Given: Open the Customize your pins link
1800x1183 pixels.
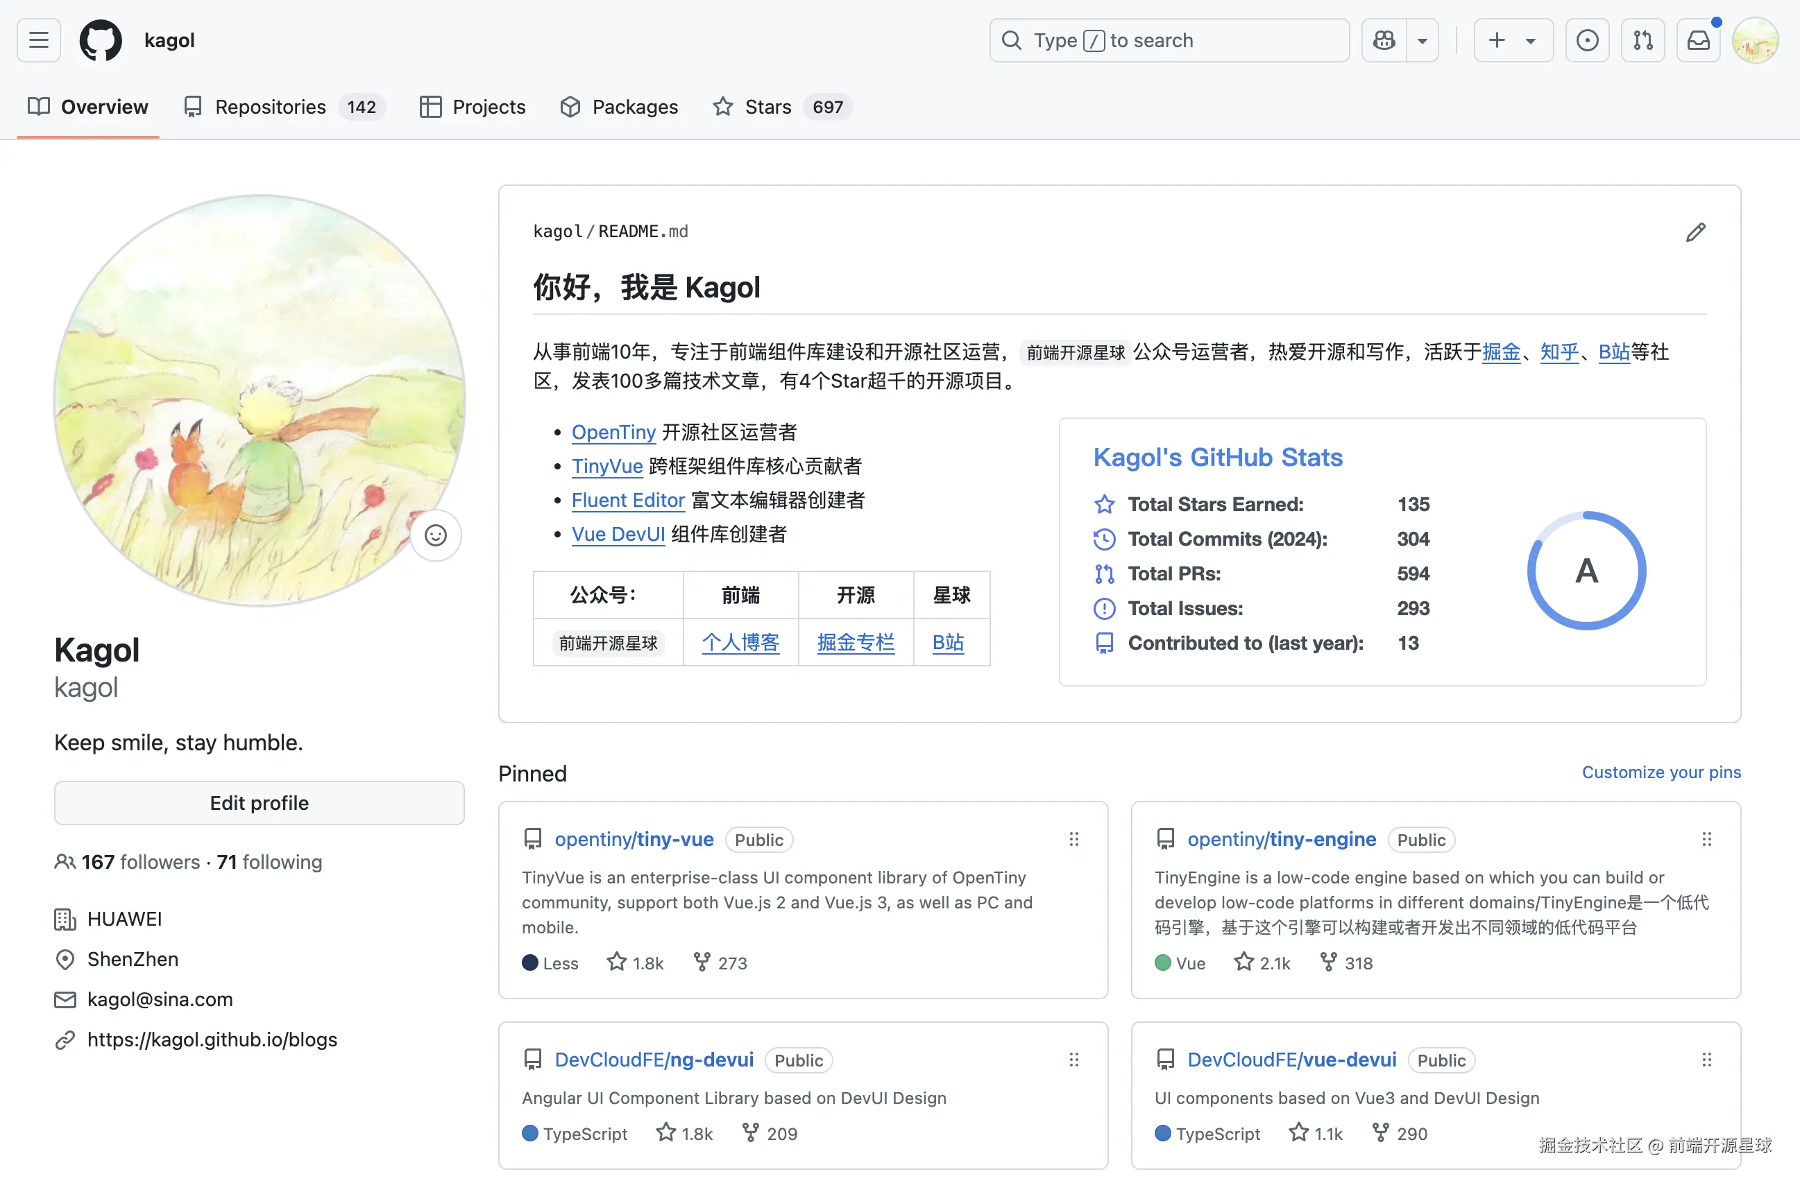Looking at the screenshot, I should [1661, 772].
